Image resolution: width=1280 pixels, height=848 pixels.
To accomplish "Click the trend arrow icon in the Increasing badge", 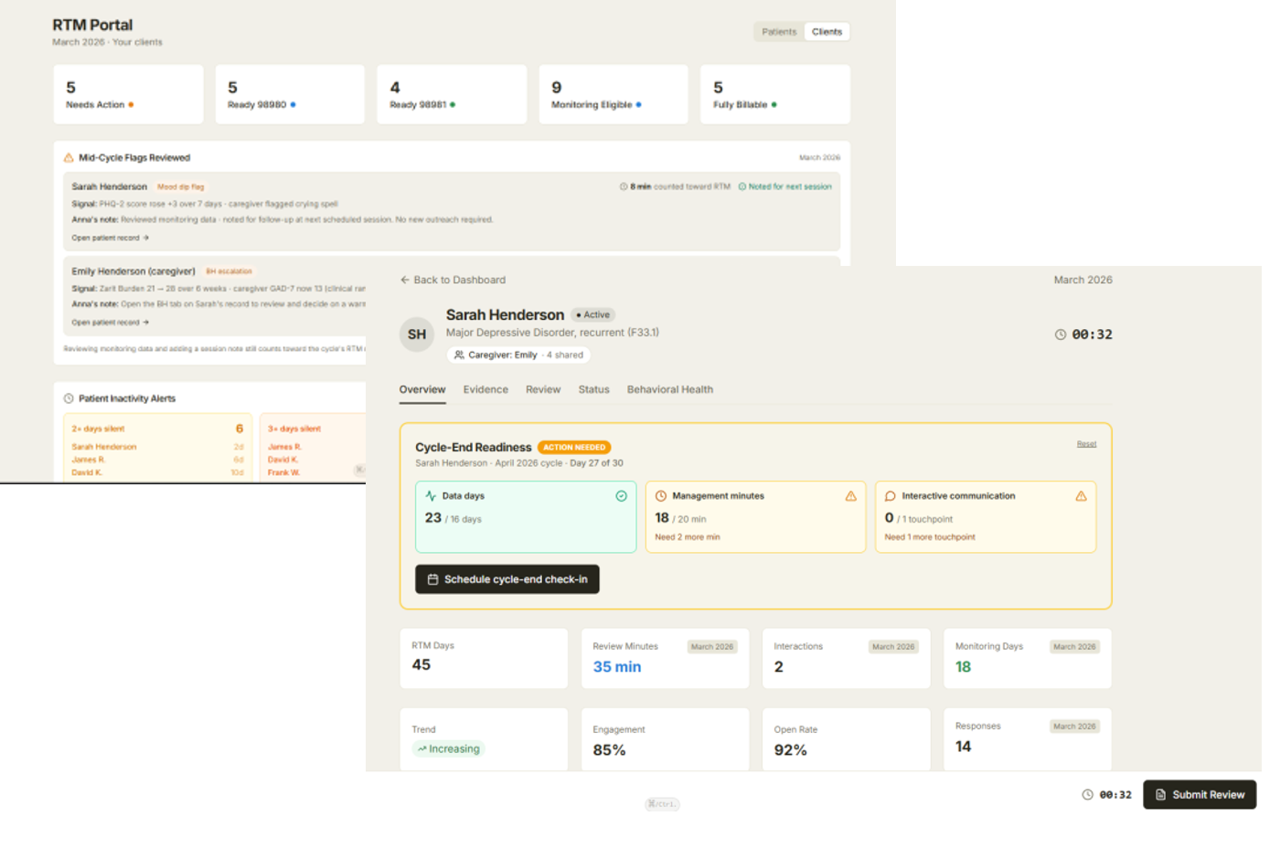I will tap(422, 749).
